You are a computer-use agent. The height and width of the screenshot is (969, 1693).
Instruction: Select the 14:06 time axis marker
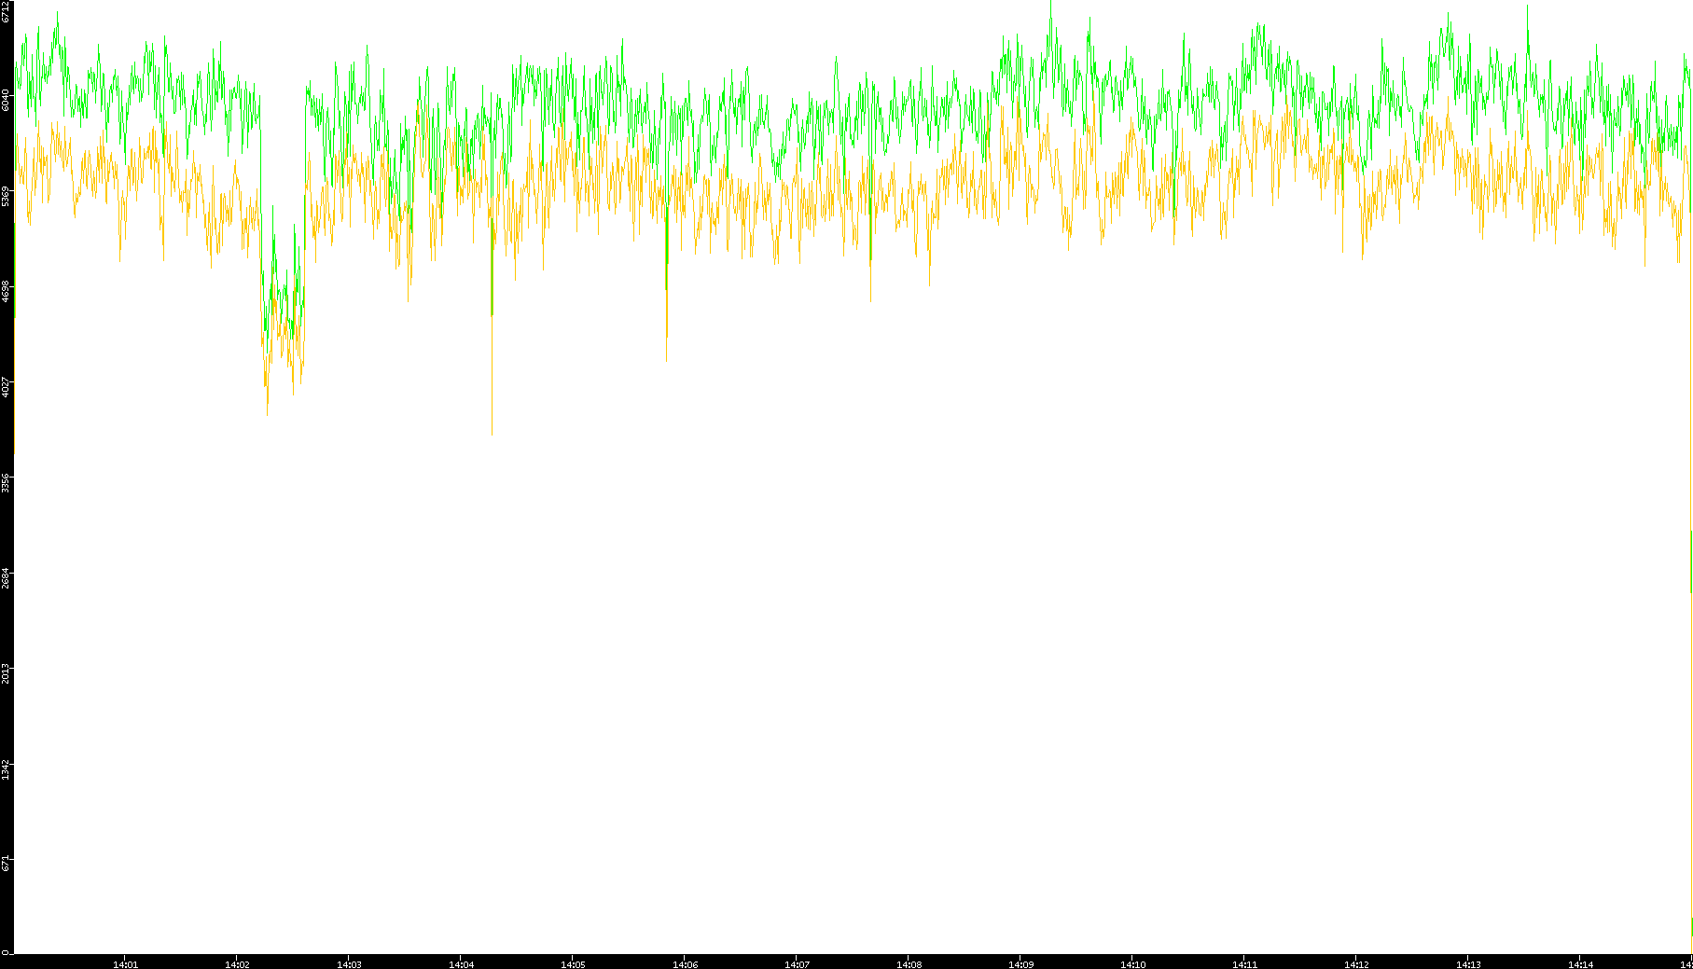click(685, 963)
